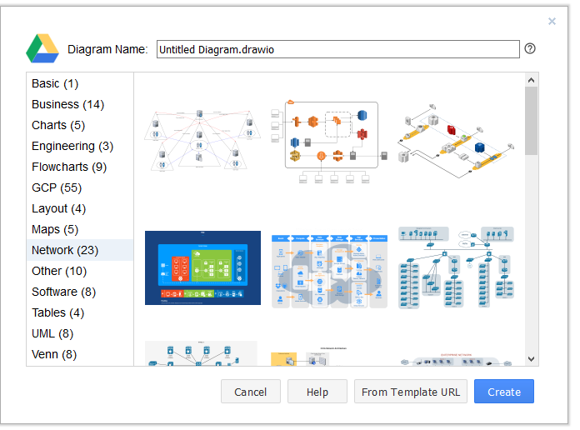Select the Cisco tree network template
The width and height of the screenshot is (580, 430).
tap(456, 267)
